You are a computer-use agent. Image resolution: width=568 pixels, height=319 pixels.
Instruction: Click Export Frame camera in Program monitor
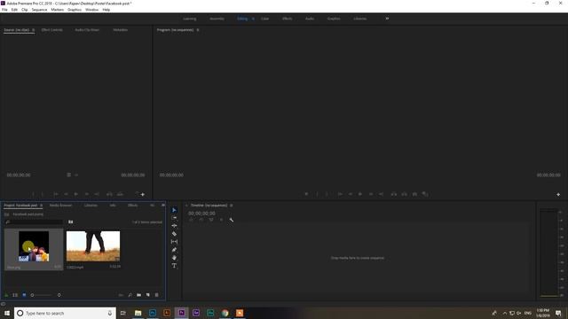click(414, 194)
